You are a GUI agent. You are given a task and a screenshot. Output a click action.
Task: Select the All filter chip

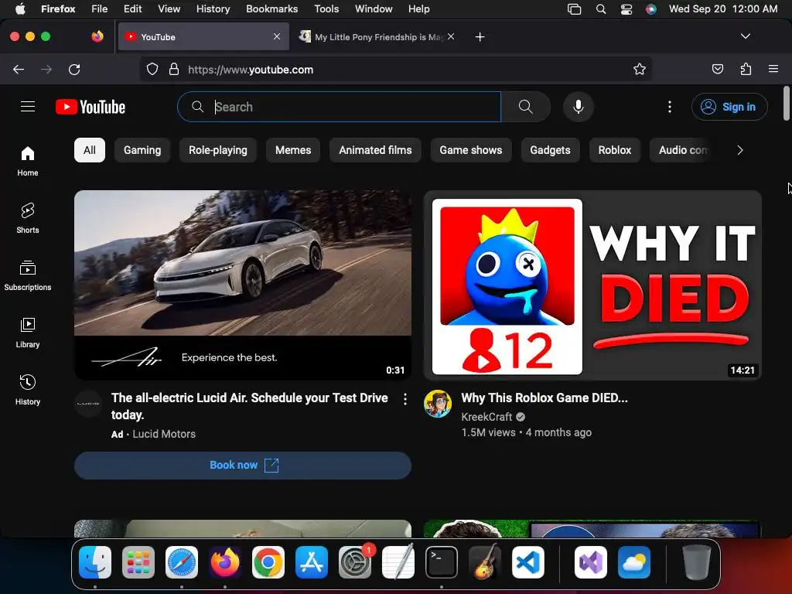click(90, 150)
